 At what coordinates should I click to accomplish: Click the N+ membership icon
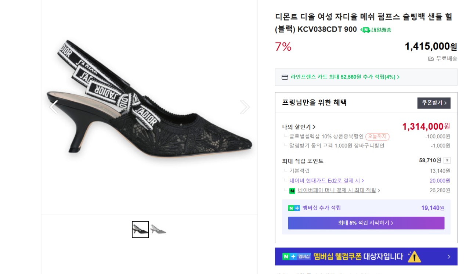click(294, 208)
